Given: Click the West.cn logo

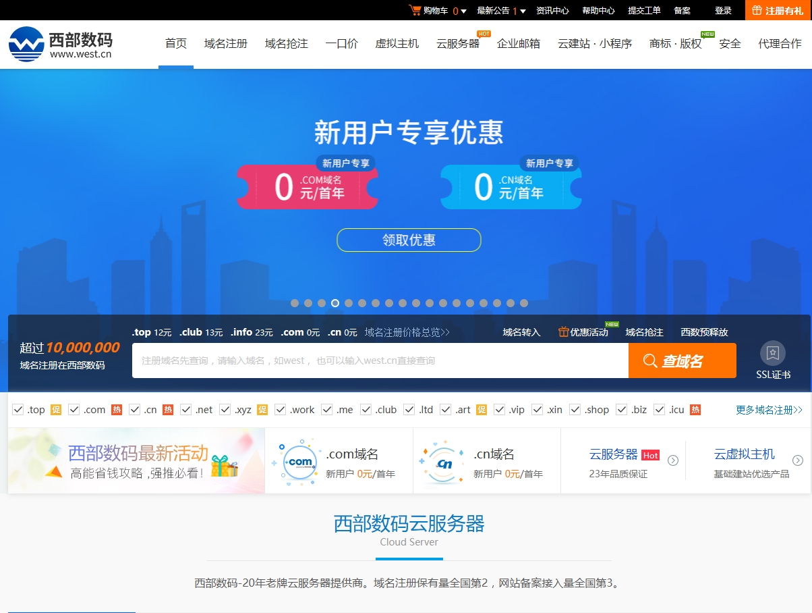Looking at the screenshot, I should 61,45.
